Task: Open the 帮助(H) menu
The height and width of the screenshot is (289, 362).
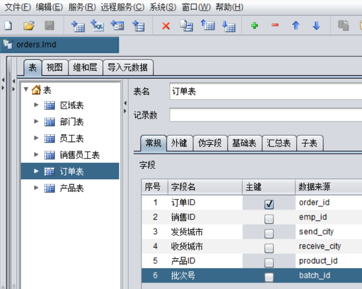Action: (x=229, y=7)
